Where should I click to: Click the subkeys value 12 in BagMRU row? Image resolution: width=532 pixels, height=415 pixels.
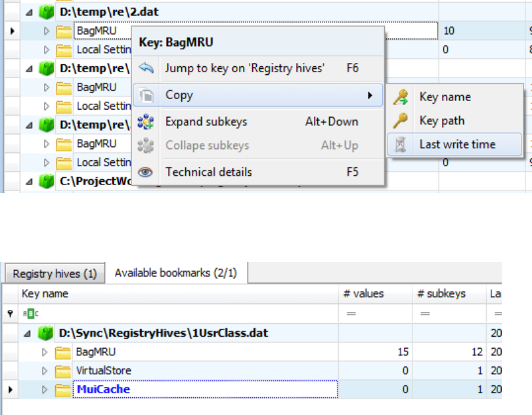477,352
